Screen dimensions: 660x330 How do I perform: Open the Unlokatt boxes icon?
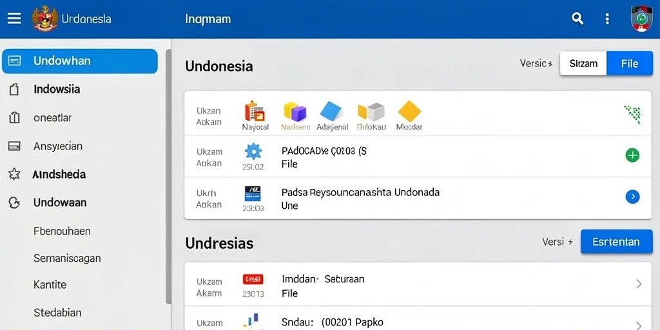tap(371, 112)
